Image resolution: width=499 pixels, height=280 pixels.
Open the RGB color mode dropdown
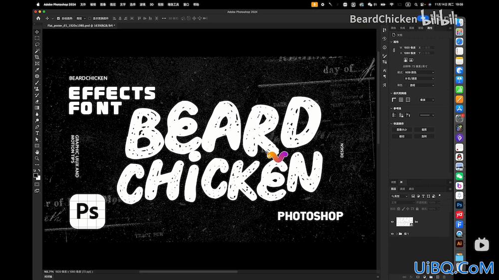419,72
